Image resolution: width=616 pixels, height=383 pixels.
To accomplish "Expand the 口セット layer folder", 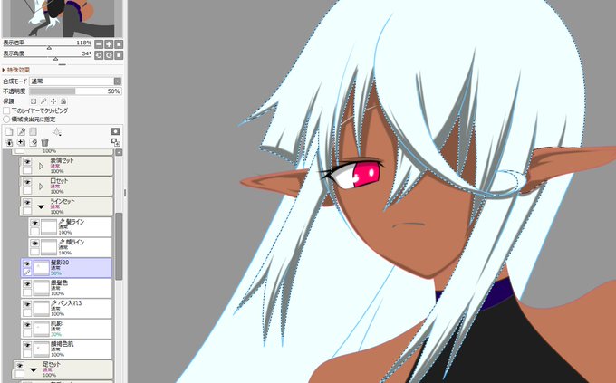I will (41, 187).
